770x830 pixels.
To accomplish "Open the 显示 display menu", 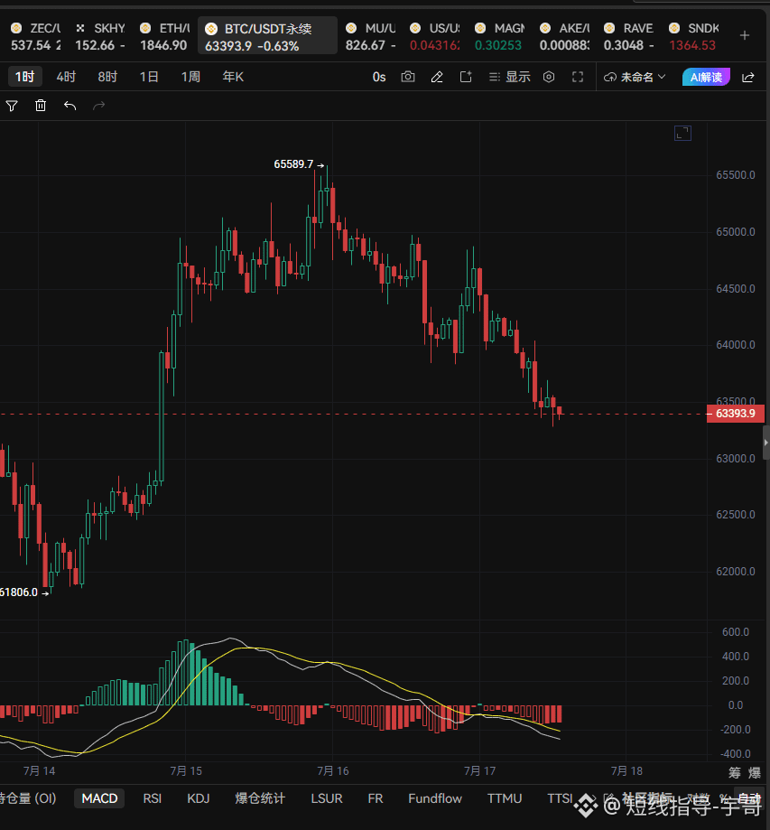I will coord(509,78).
